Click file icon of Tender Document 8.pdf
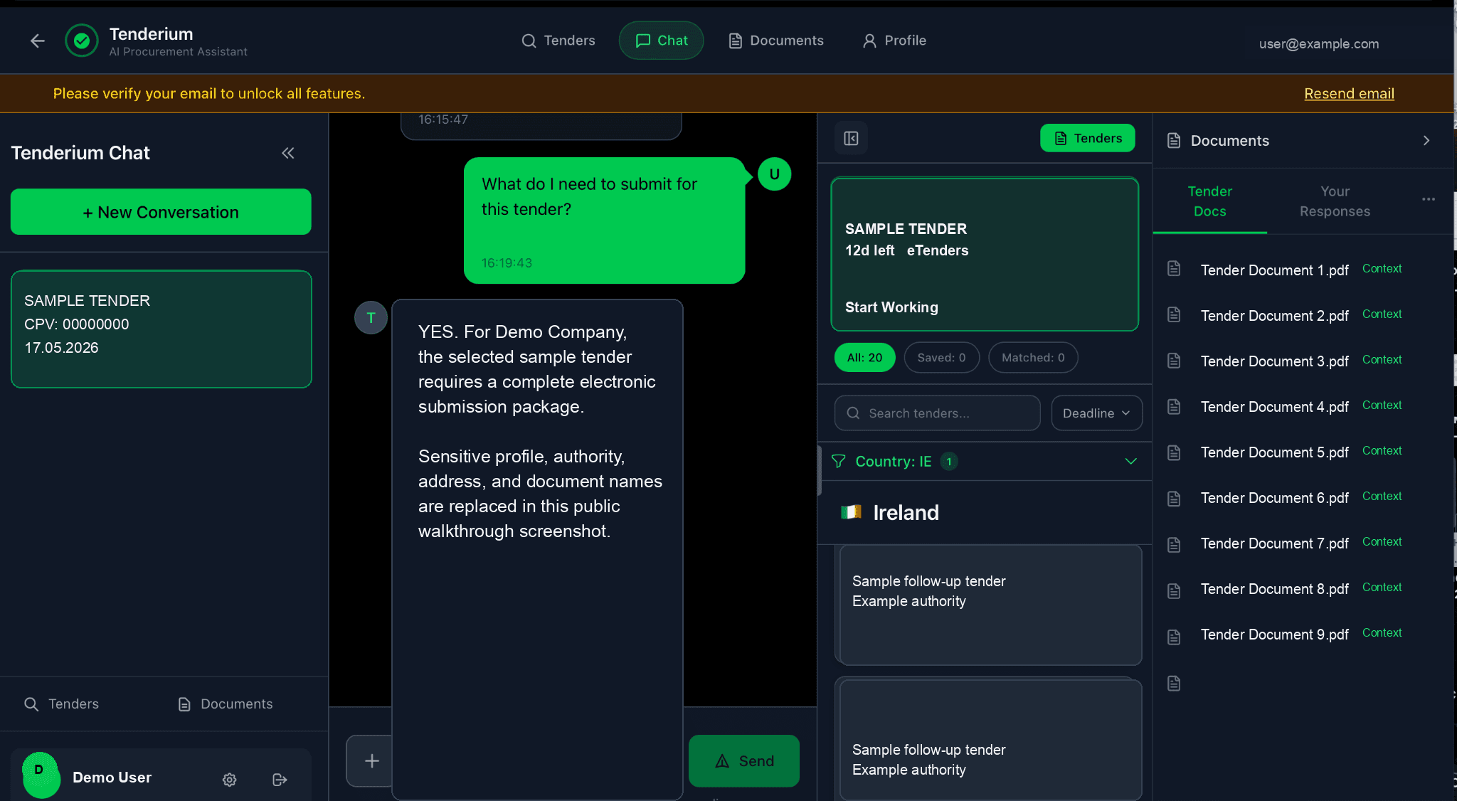1457x801 pixels. click(1174, 590)
